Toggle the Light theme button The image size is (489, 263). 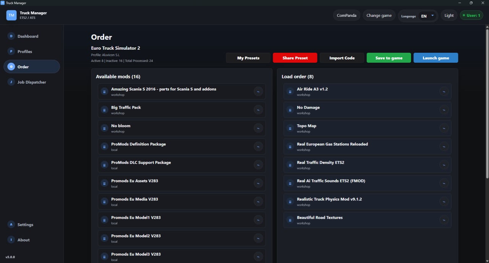coord(449,16)
